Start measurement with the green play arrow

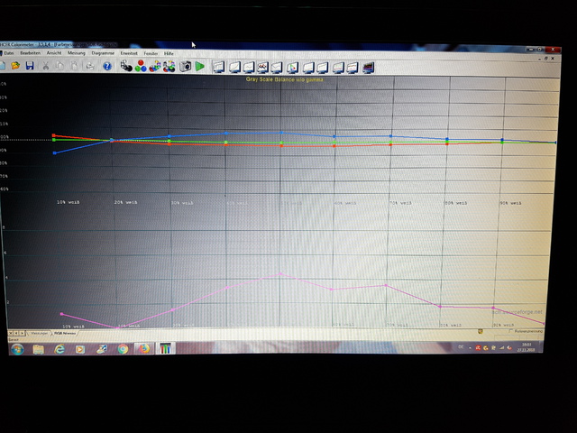click(200, 66)
